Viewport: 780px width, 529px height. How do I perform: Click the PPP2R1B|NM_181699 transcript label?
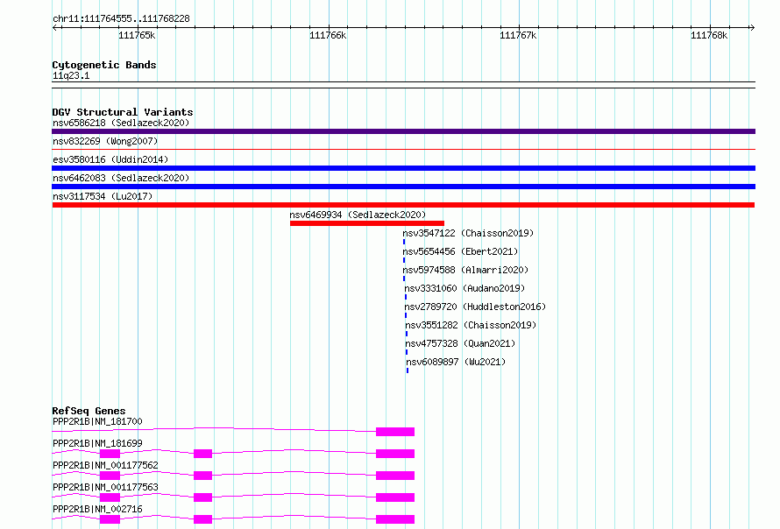(x=97, y=443)
